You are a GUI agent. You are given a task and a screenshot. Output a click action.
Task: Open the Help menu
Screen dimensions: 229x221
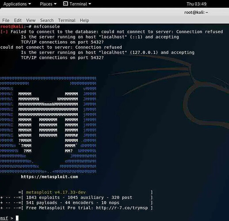pyautogui.click(x=84, y=20)
